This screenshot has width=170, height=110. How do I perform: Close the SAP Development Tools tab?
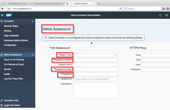pyautogui.click(x=31, y=3)
